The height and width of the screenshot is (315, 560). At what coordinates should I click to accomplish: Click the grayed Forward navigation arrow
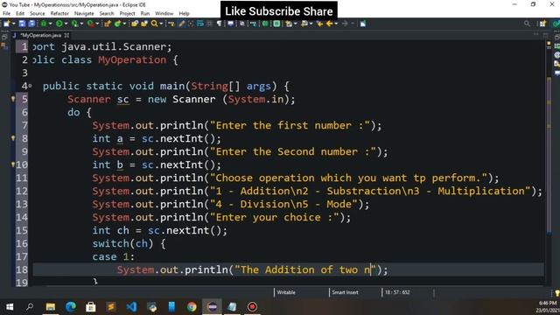pyautogui.click(x=345, y=24)
